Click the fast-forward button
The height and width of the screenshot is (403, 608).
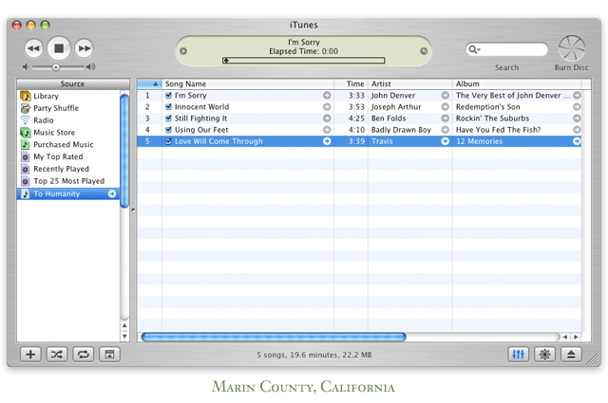[x=85, y=48]
